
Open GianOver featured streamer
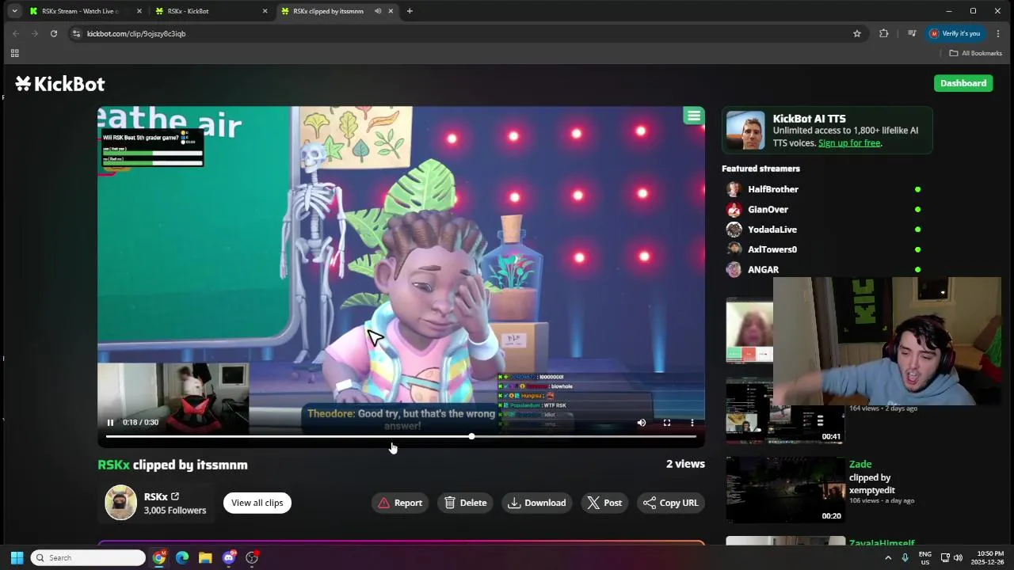click(768, 210)
